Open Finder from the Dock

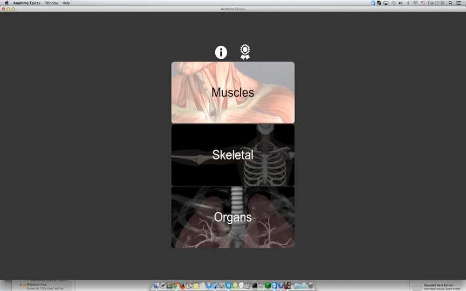point(156,286)
